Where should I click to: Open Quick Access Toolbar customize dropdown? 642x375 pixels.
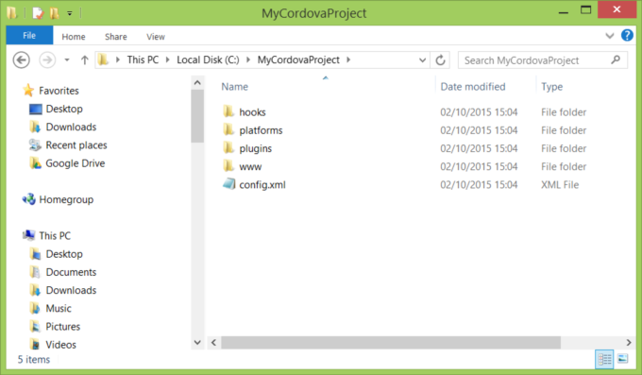tap(70, 13)
